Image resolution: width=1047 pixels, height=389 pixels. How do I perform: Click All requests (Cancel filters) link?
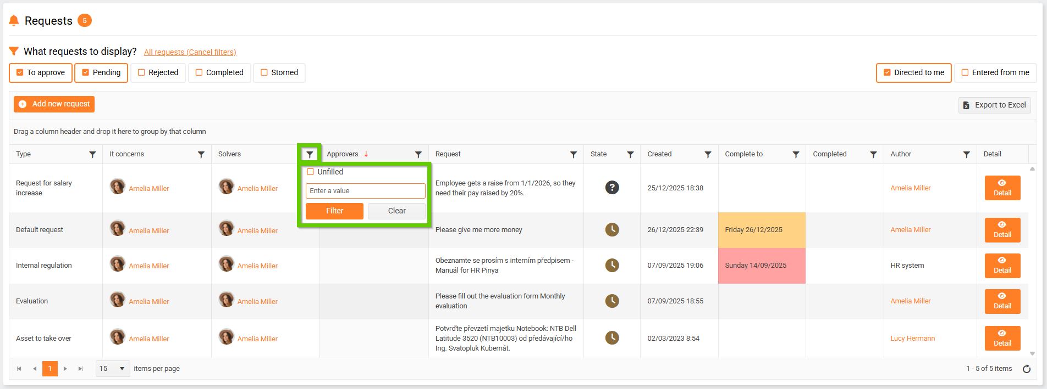190,52
